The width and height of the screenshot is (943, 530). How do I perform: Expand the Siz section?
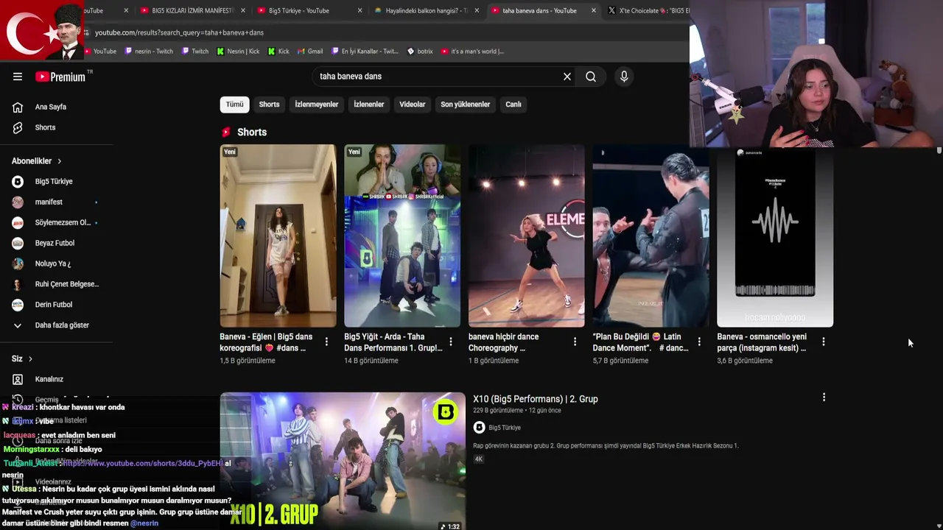(x=22, y=358)
